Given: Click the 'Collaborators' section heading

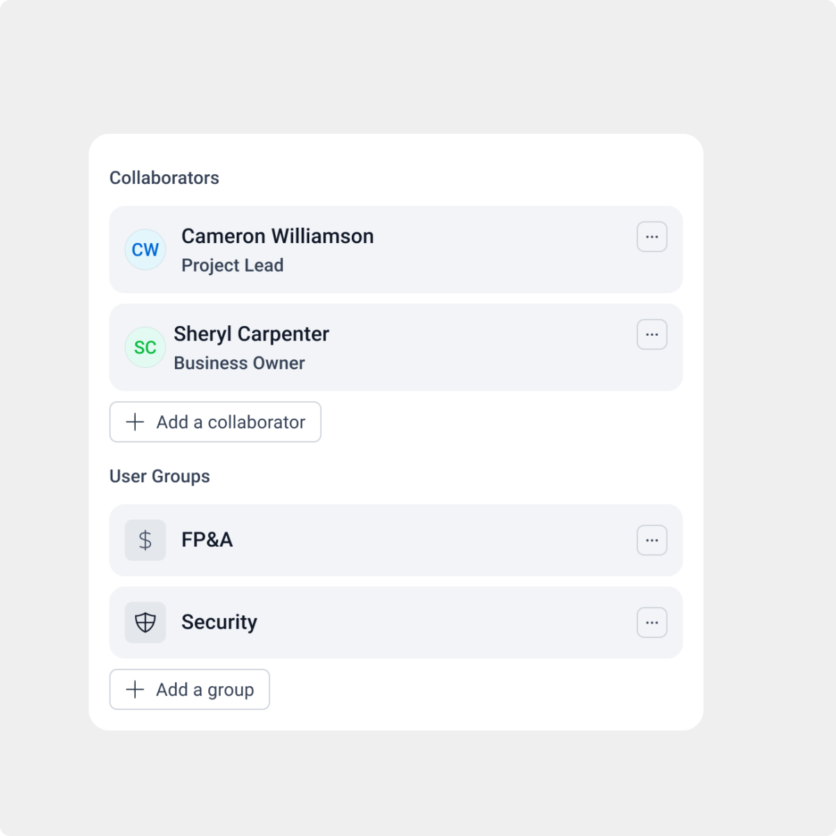Looking at the screenshot, I should 164,178.
